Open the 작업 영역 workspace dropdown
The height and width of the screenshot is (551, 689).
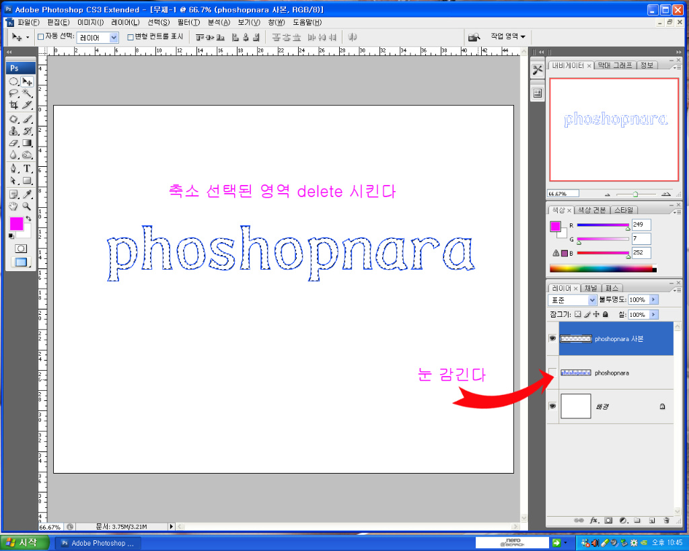[508, 36]
